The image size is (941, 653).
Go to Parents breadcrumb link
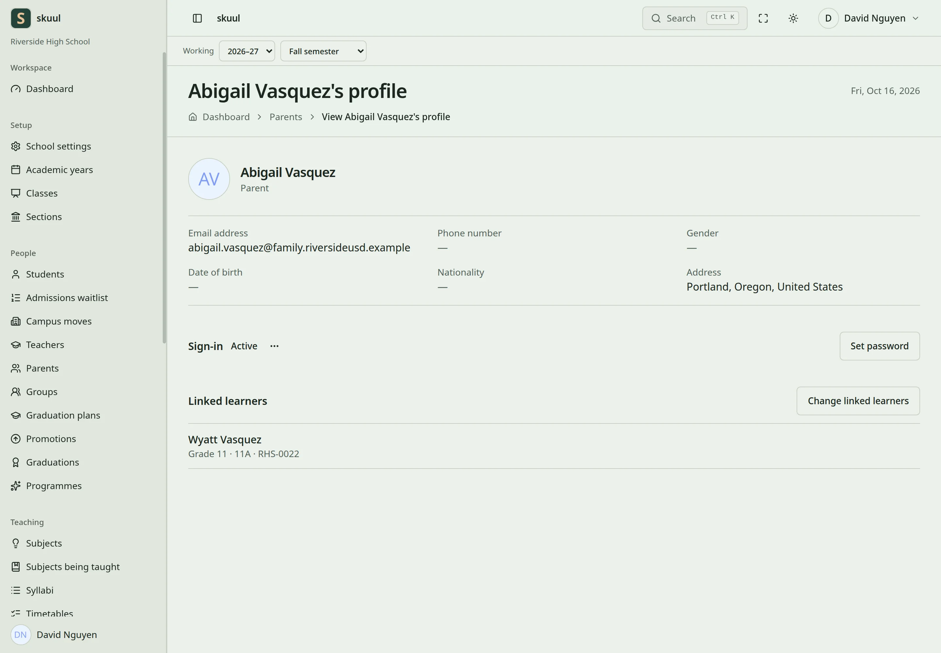point(286,117)
